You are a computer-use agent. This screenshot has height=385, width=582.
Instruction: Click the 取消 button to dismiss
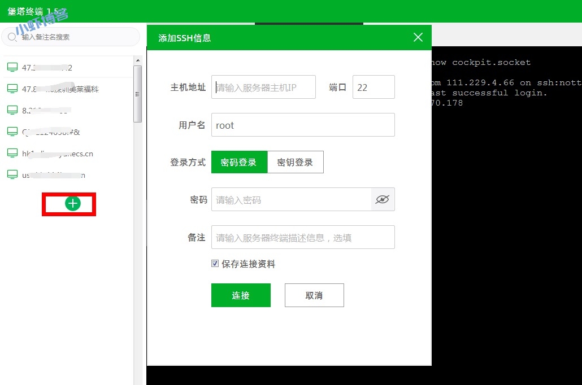pyautogui.click(x=314, y=295)
